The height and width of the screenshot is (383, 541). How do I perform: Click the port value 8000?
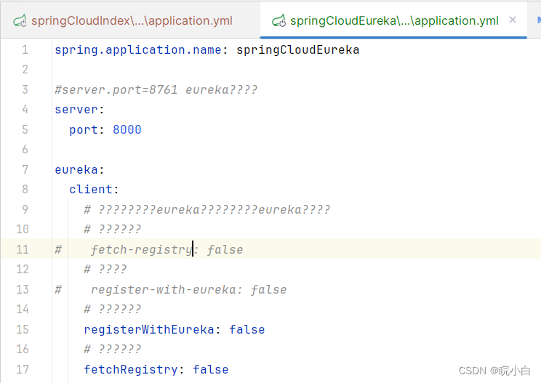click(127, 130)
